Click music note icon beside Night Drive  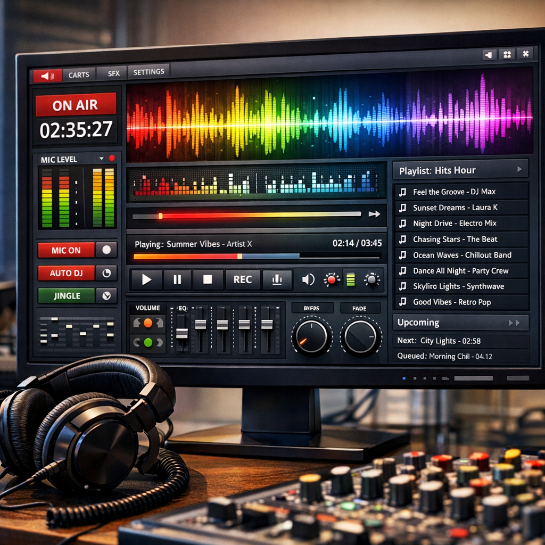[403, 224]
